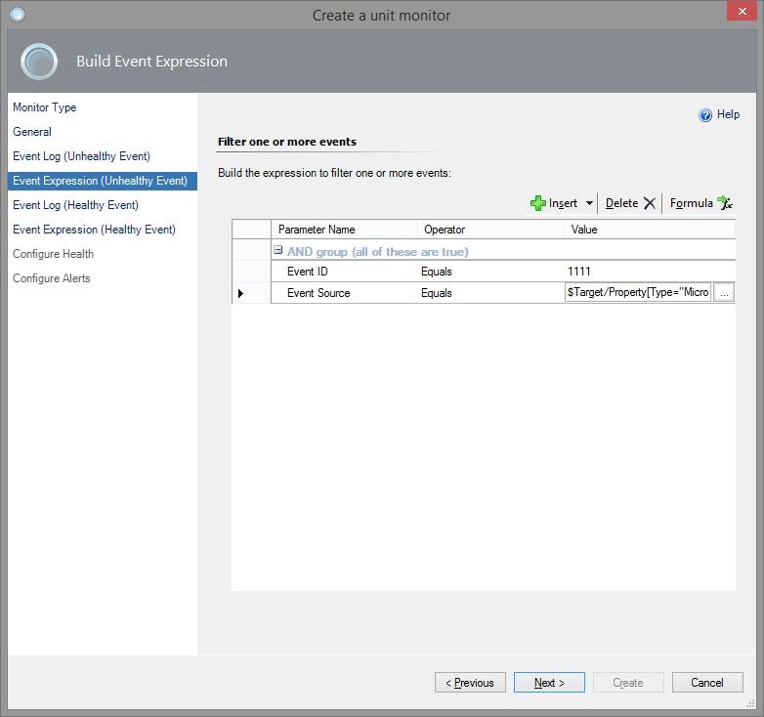Open the Insert dropdown arrow

point(589,203)
